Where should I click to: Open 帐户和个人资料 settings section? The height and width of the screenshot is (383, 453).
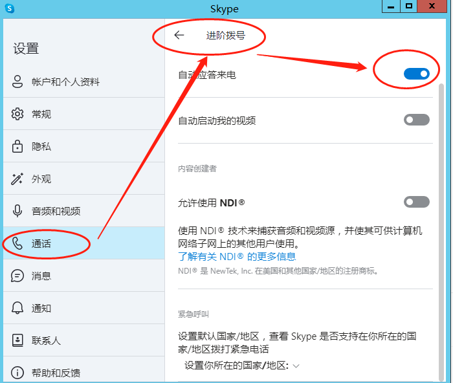click(x=83, y=82)
